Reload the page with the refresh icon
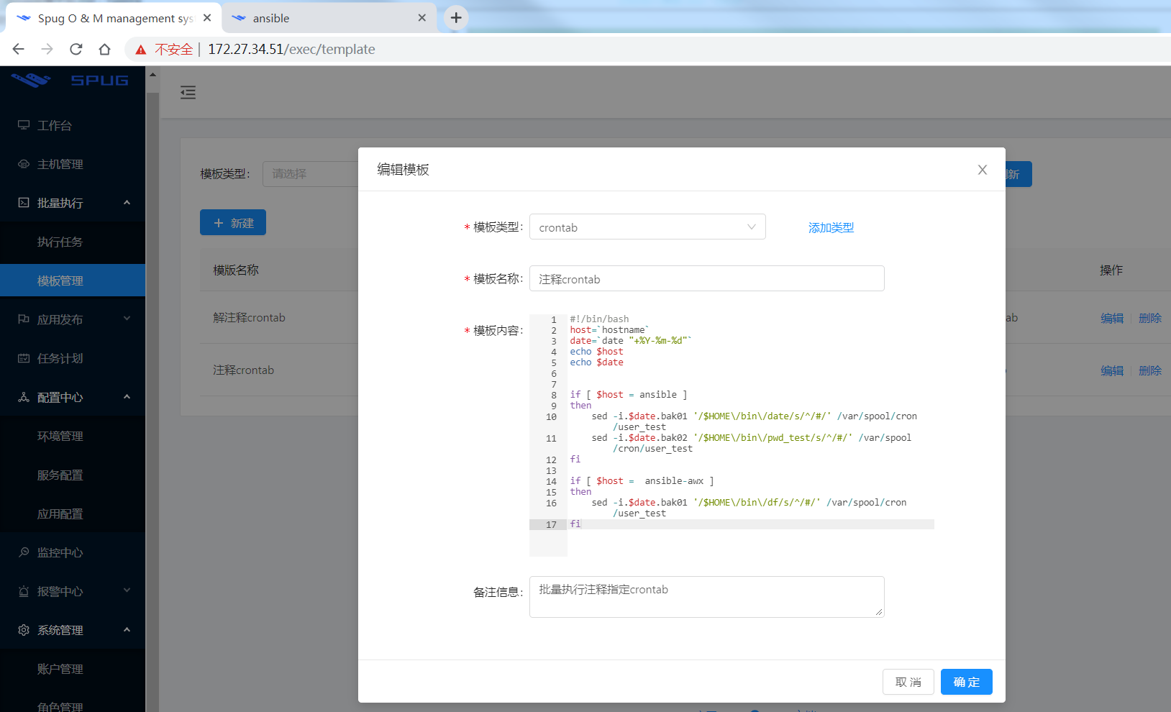 pos(76,49)
